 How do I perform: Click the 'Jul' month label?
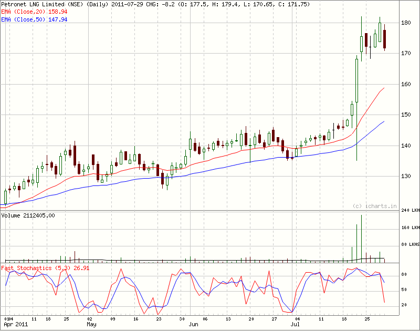[x=295, y=325]
